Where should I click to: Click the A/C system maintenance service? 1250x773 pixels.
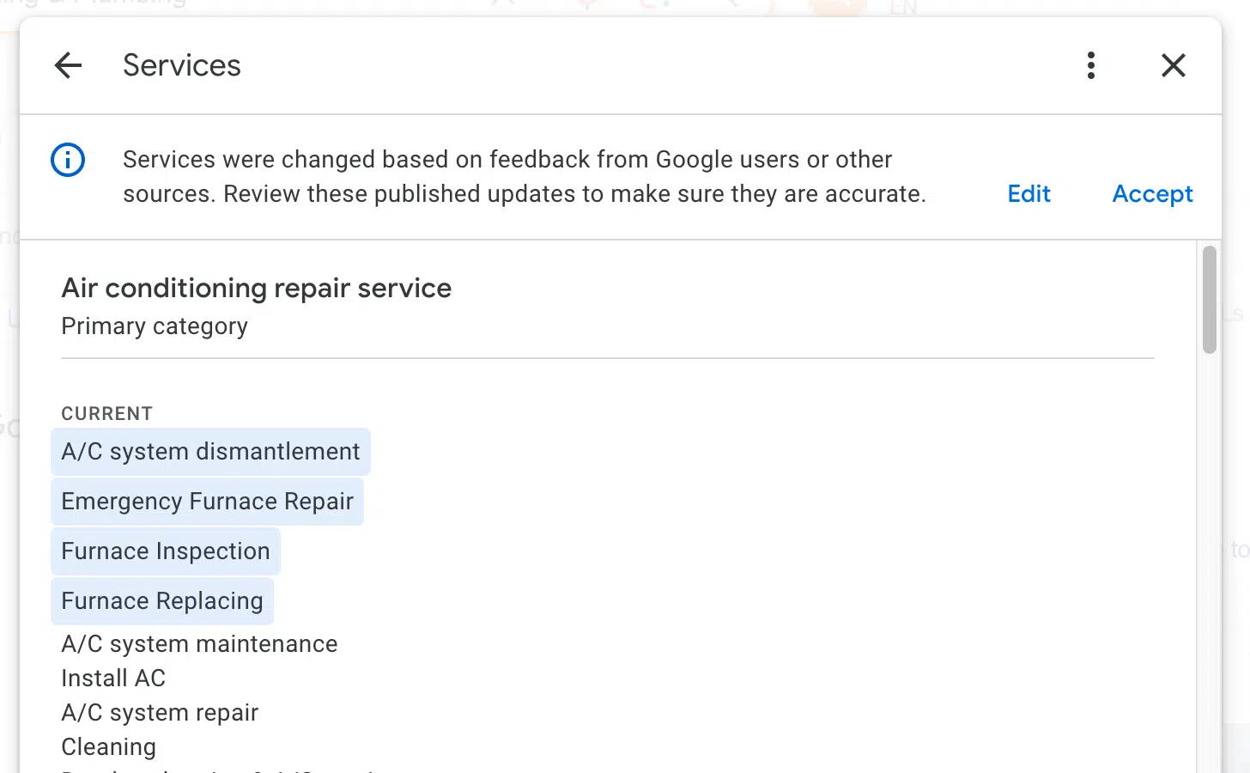click(x=199, y=644)
